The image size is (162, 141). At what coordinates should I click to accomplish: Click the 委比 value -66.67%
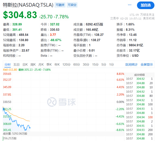56,40
